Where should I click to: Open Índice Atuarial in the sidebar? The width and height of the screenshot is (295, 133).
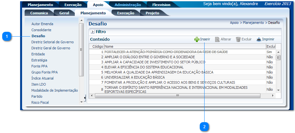click(x=43, y=78)
